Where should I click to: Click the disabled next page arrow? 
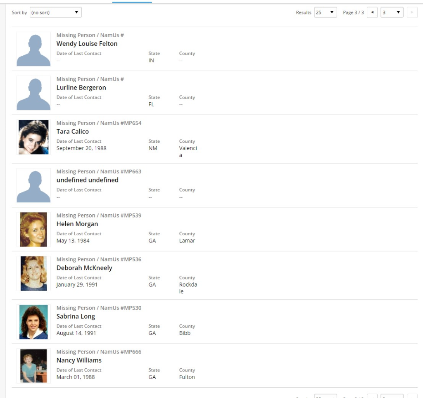412,12
